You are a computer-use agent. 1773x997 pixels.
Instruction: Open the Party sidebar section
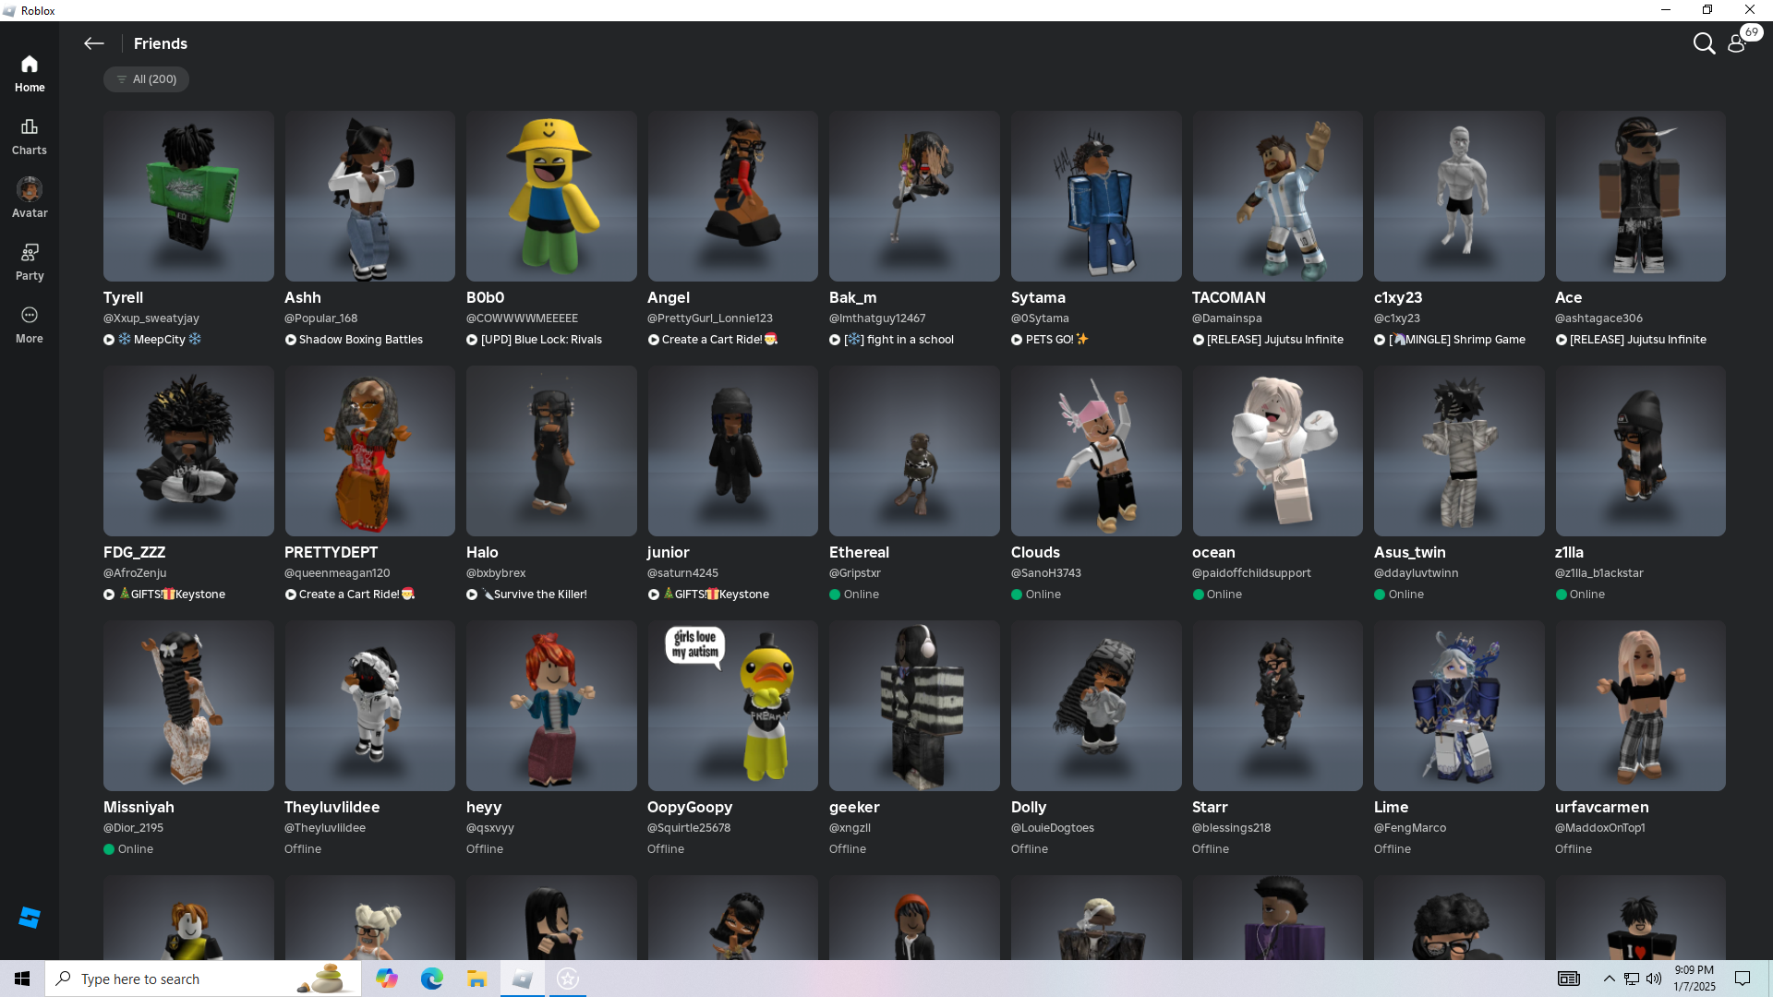(30, 261)
